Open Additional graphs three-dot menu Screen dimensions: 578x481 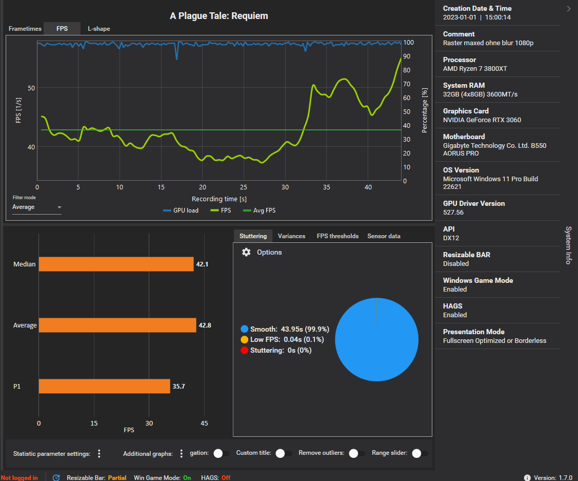(181, 453)
